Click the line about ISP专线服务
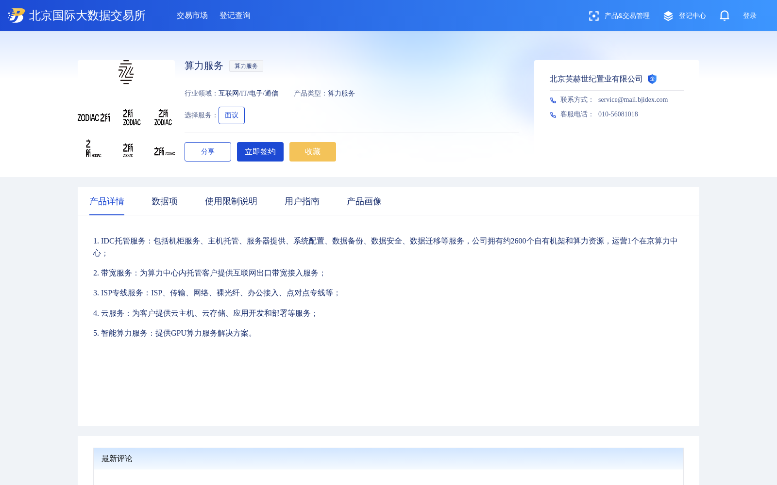 (x=217, y=293)
